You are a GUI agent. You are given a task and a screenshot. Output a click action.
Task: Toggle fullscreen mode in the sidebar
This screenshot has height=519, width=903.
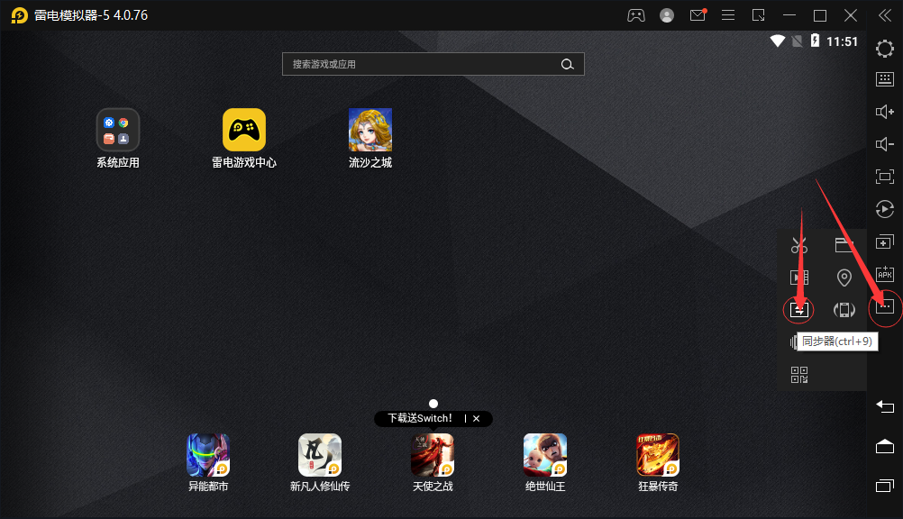point(885,177)
